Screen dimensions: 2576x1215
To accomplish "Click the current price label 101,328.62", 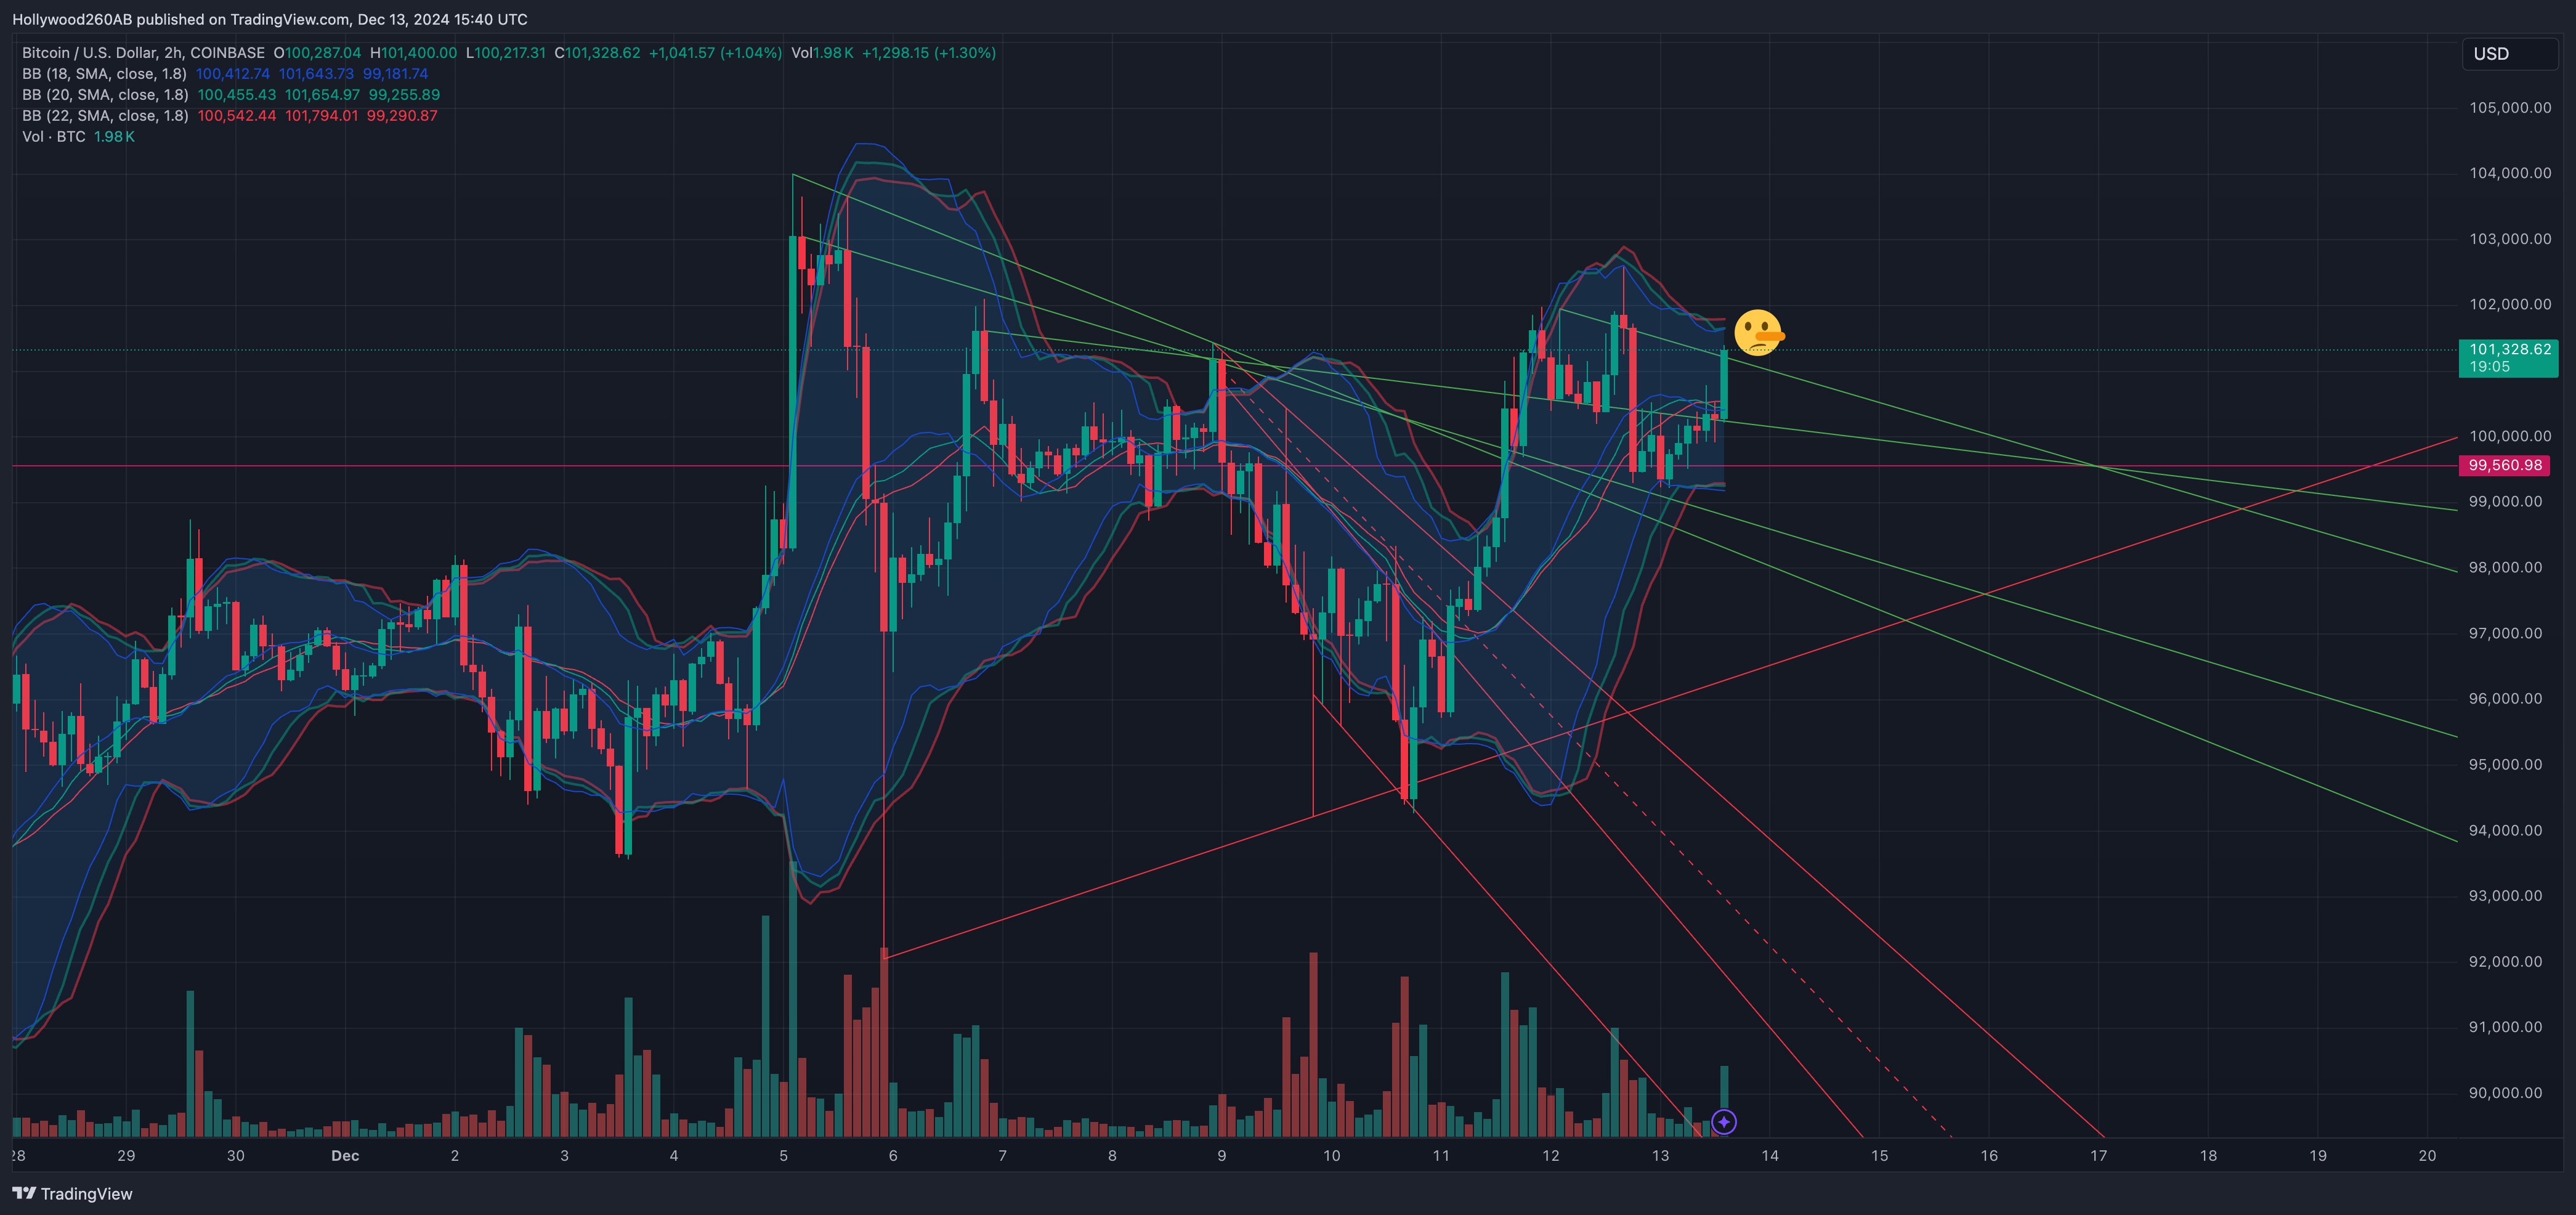I will 2508,357.
